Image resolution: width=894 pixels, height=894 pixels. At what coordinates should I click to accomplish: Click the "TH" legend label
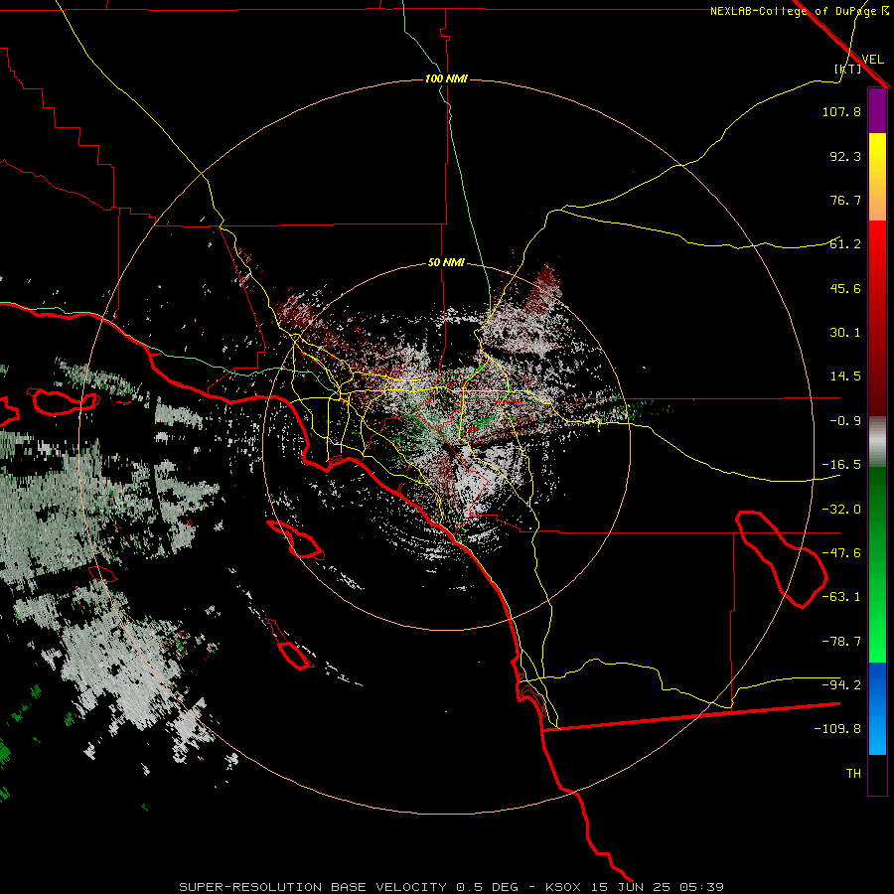(853, 774)
